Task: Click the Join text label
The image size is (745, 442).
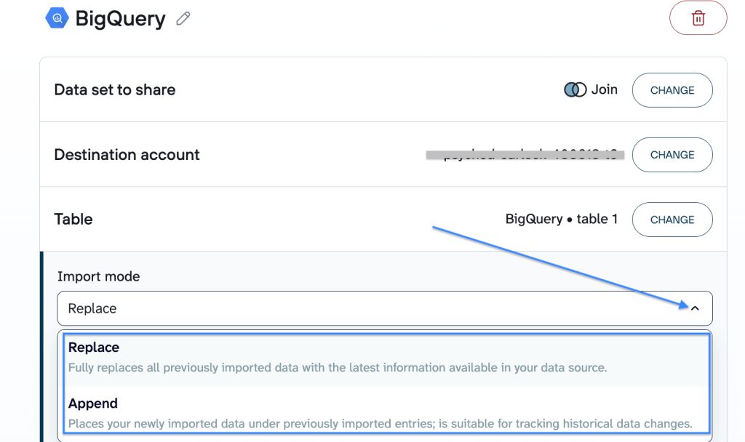Action: tap(605, 90)
